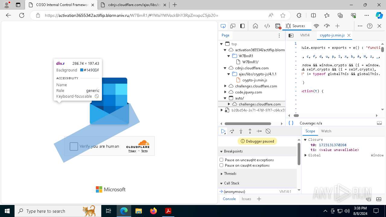Click the coverage panel icon in editor footer
The width and height of the screenshot is (386, 217).
(379, 123)
